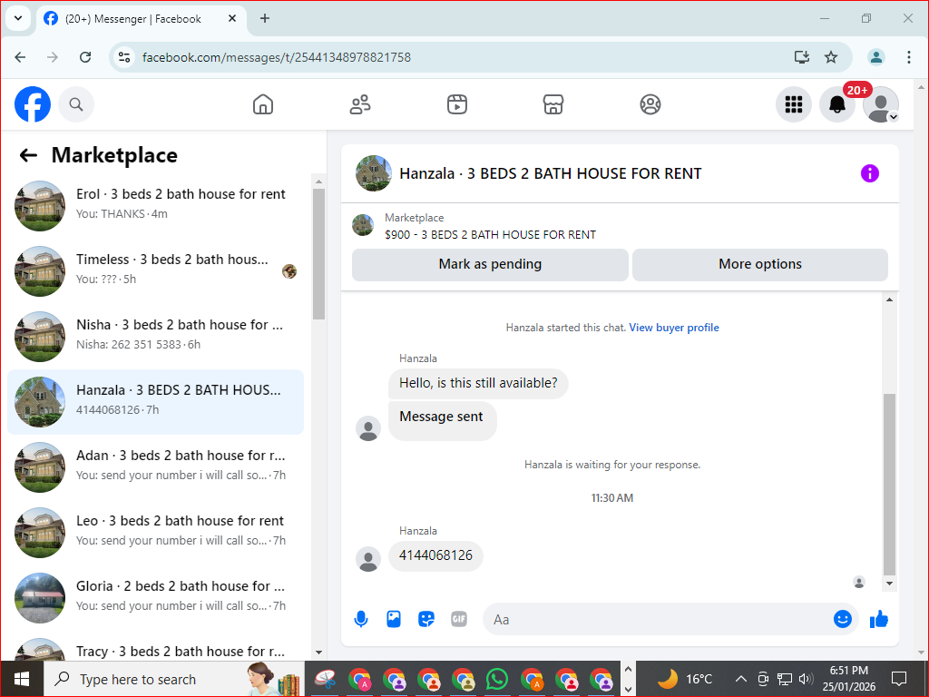This screenshot has width=929, height=697.
Task: Open the $900 house listing title
Action: coord(490,235)
